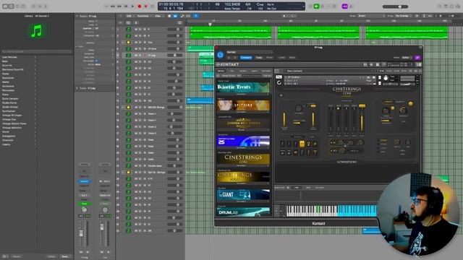Image resolution: width=463 pixels, height=260 pixels.
Task: Adjust volume slider on first track row
Action: pyautogui.click(x=175, y=29)
